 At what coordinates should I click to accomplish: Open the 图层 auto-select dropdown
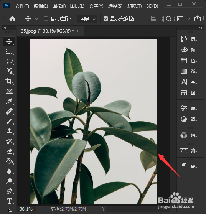(87, 19)
